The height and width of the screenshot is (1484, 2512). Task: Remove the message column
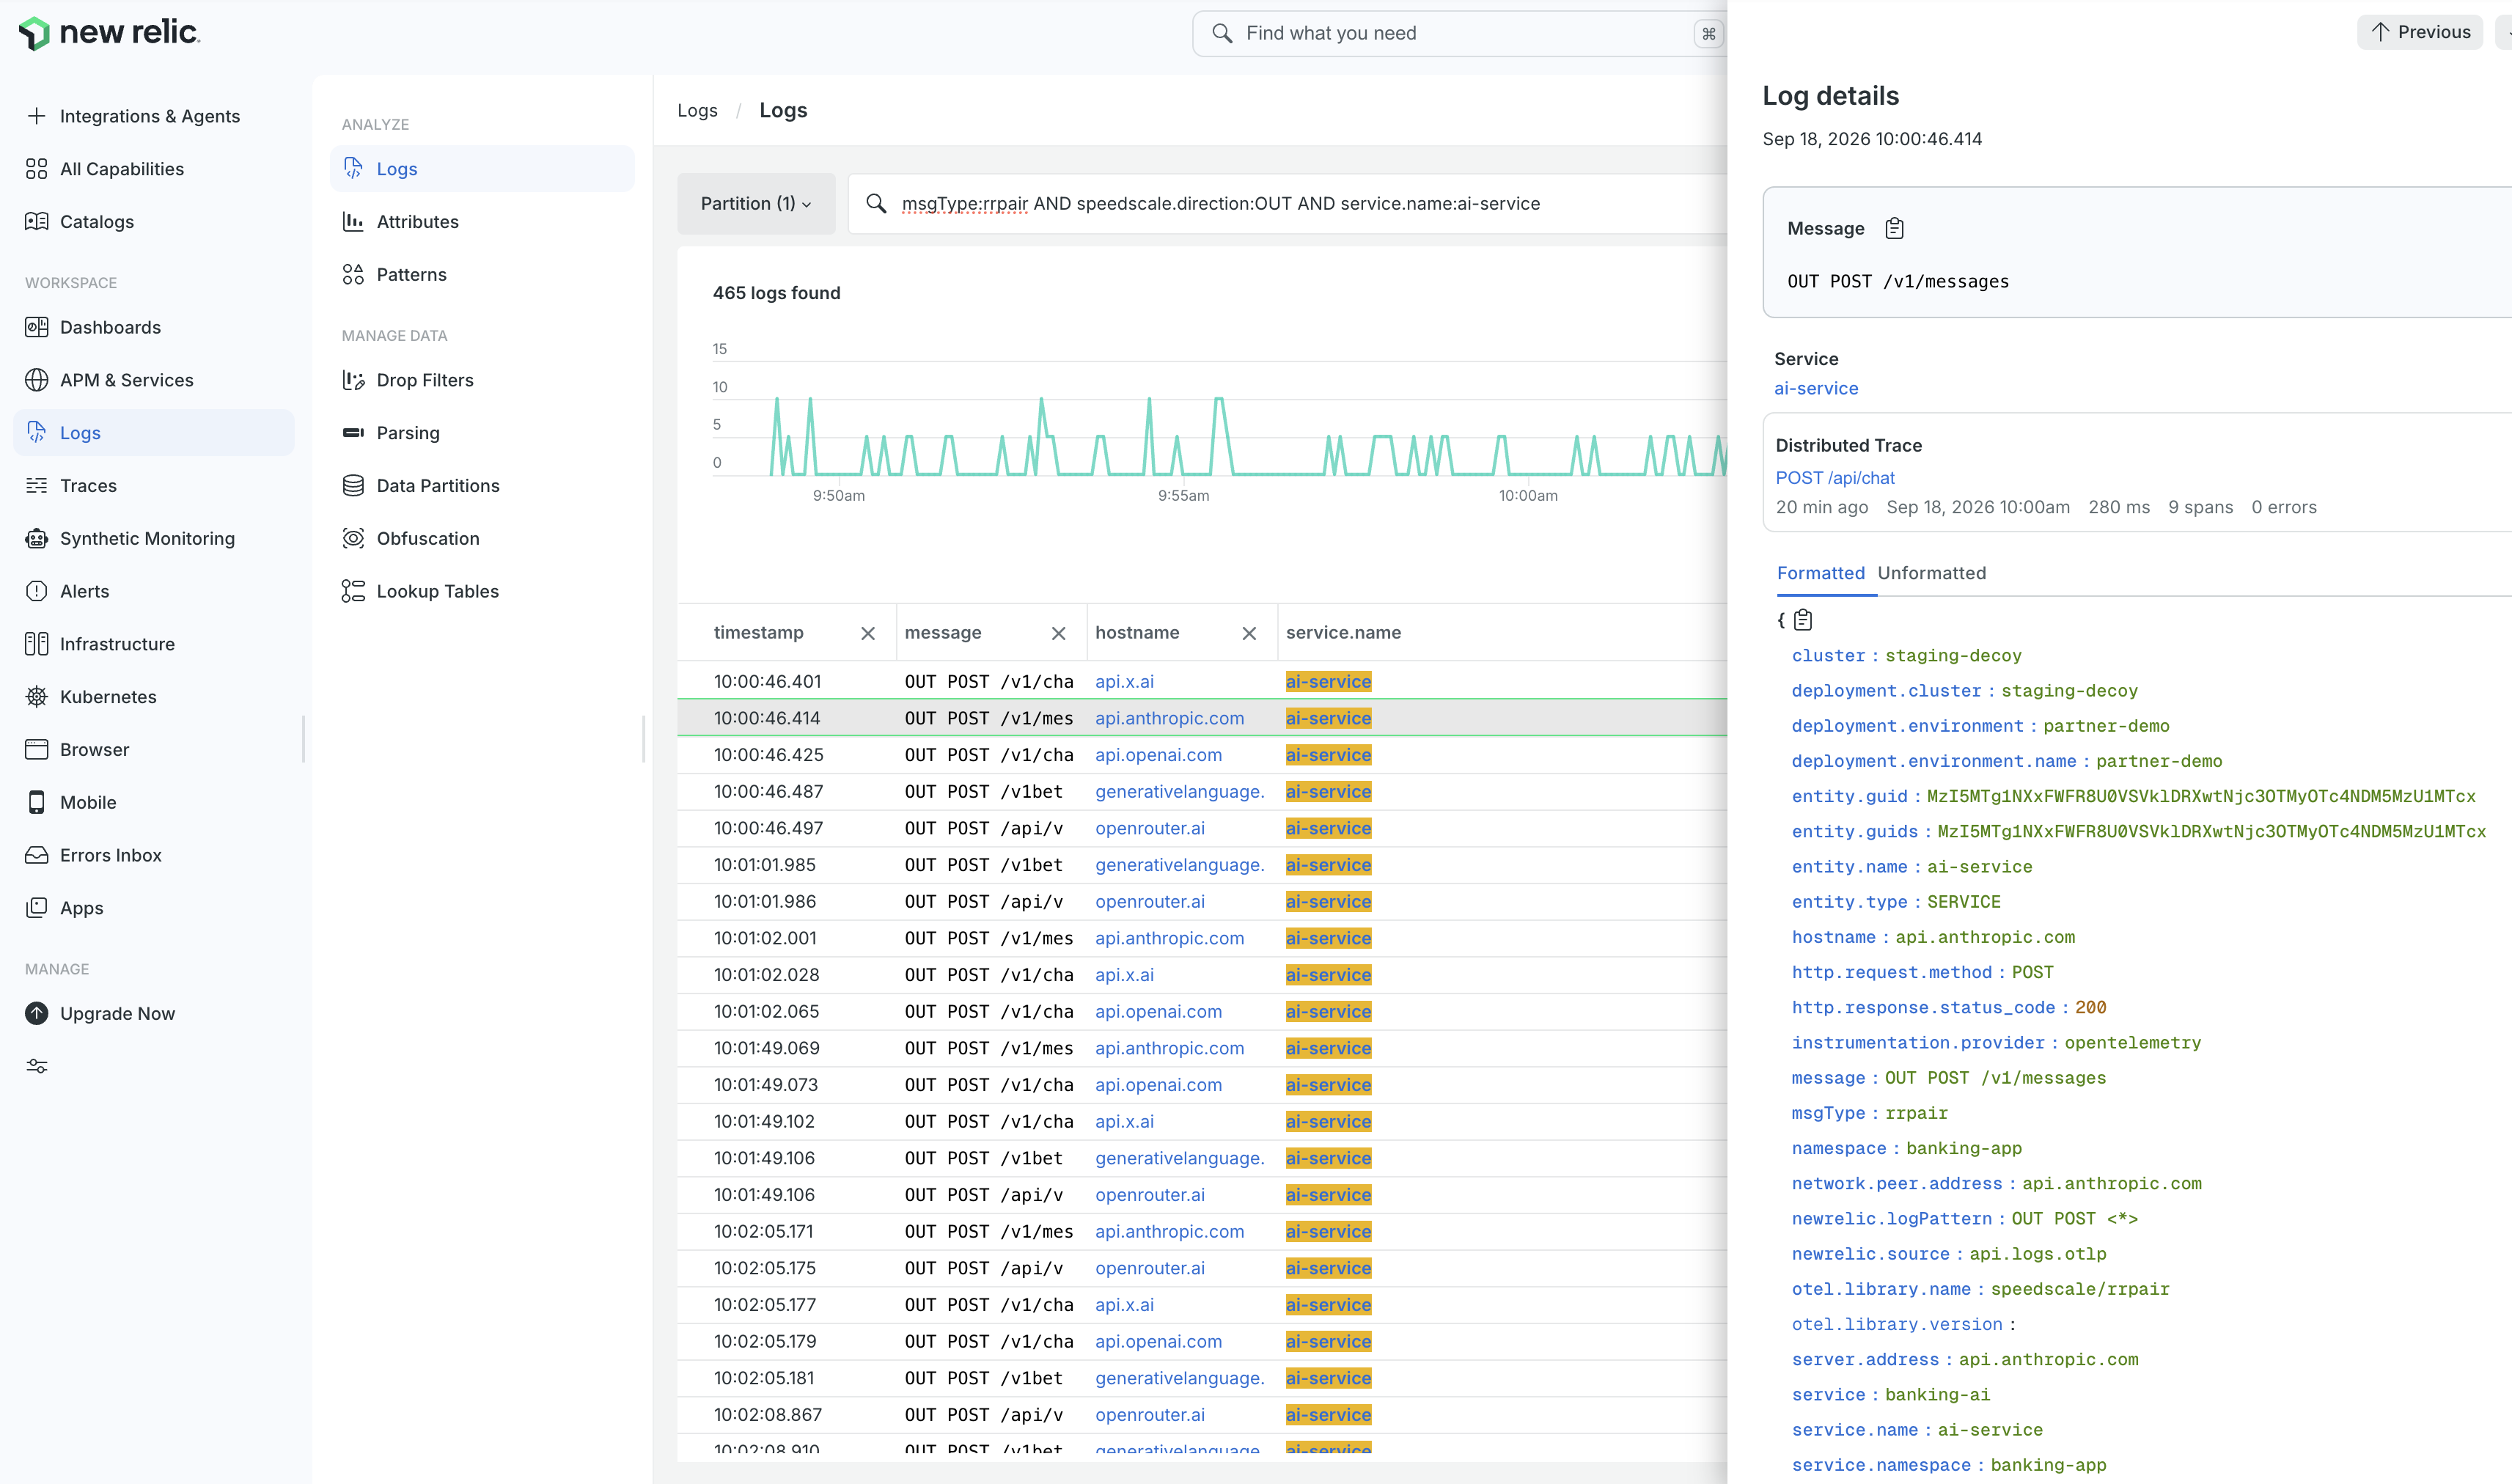click(x=1059, y=633)
